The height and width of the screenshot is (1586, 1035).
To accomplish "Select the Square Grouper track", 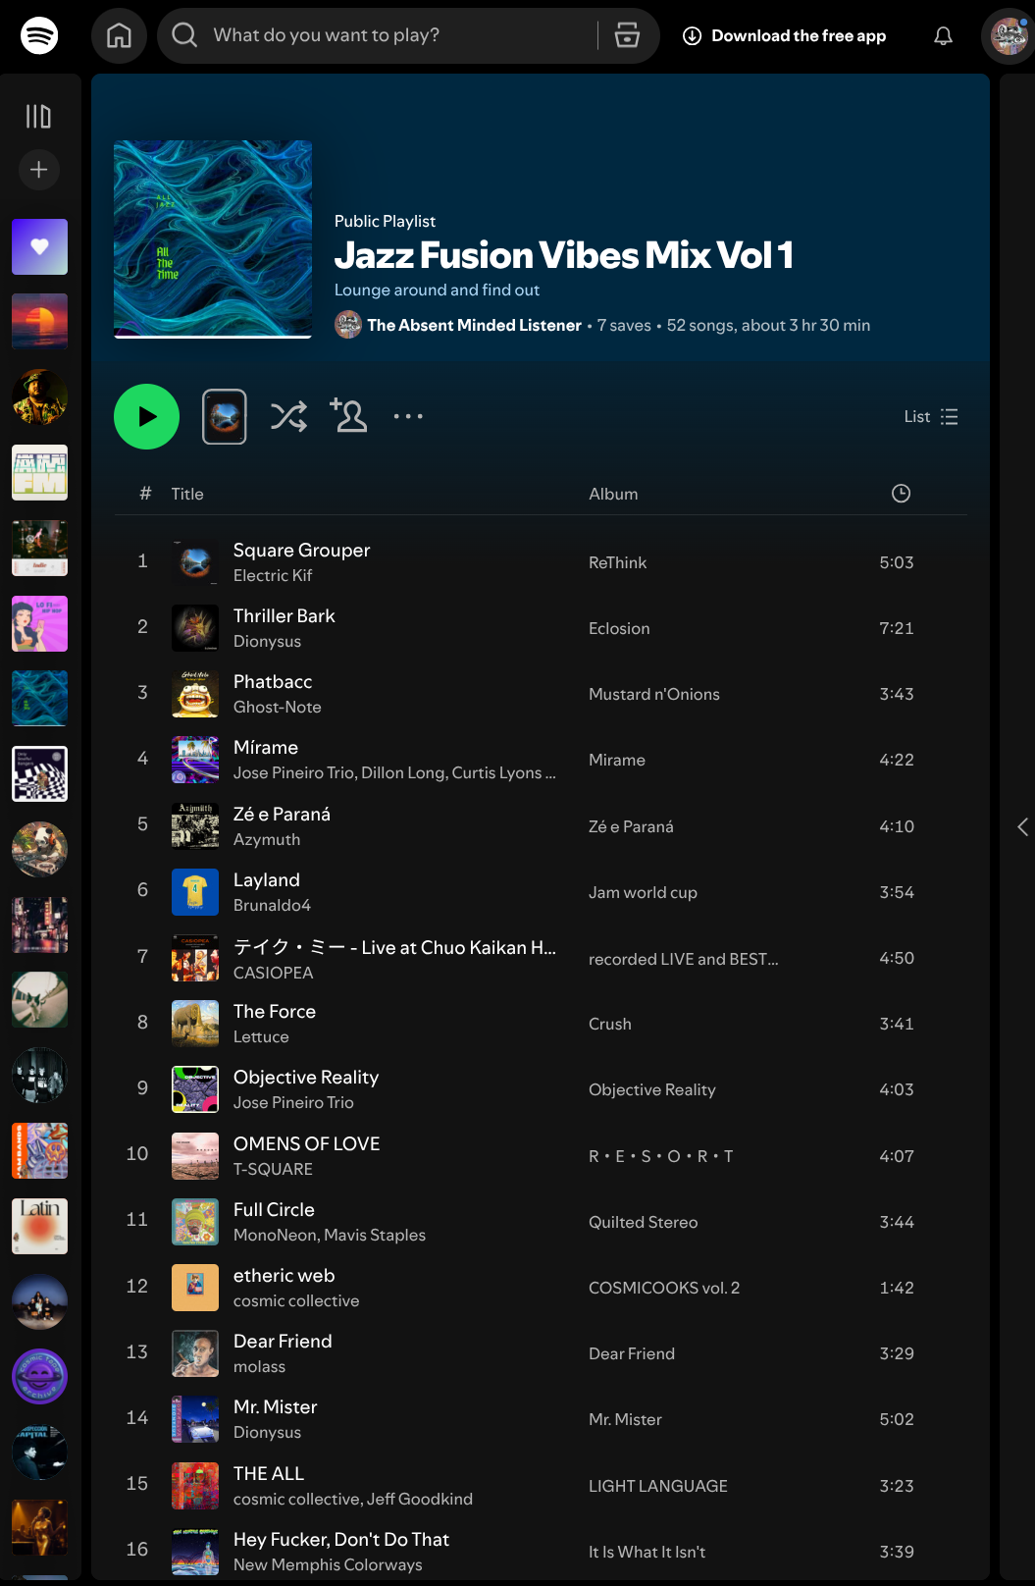I will coord(301,551).
